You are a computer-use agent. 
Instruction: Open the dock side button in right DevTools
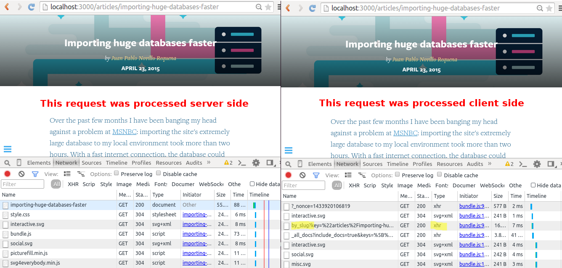tap(551, 164)
